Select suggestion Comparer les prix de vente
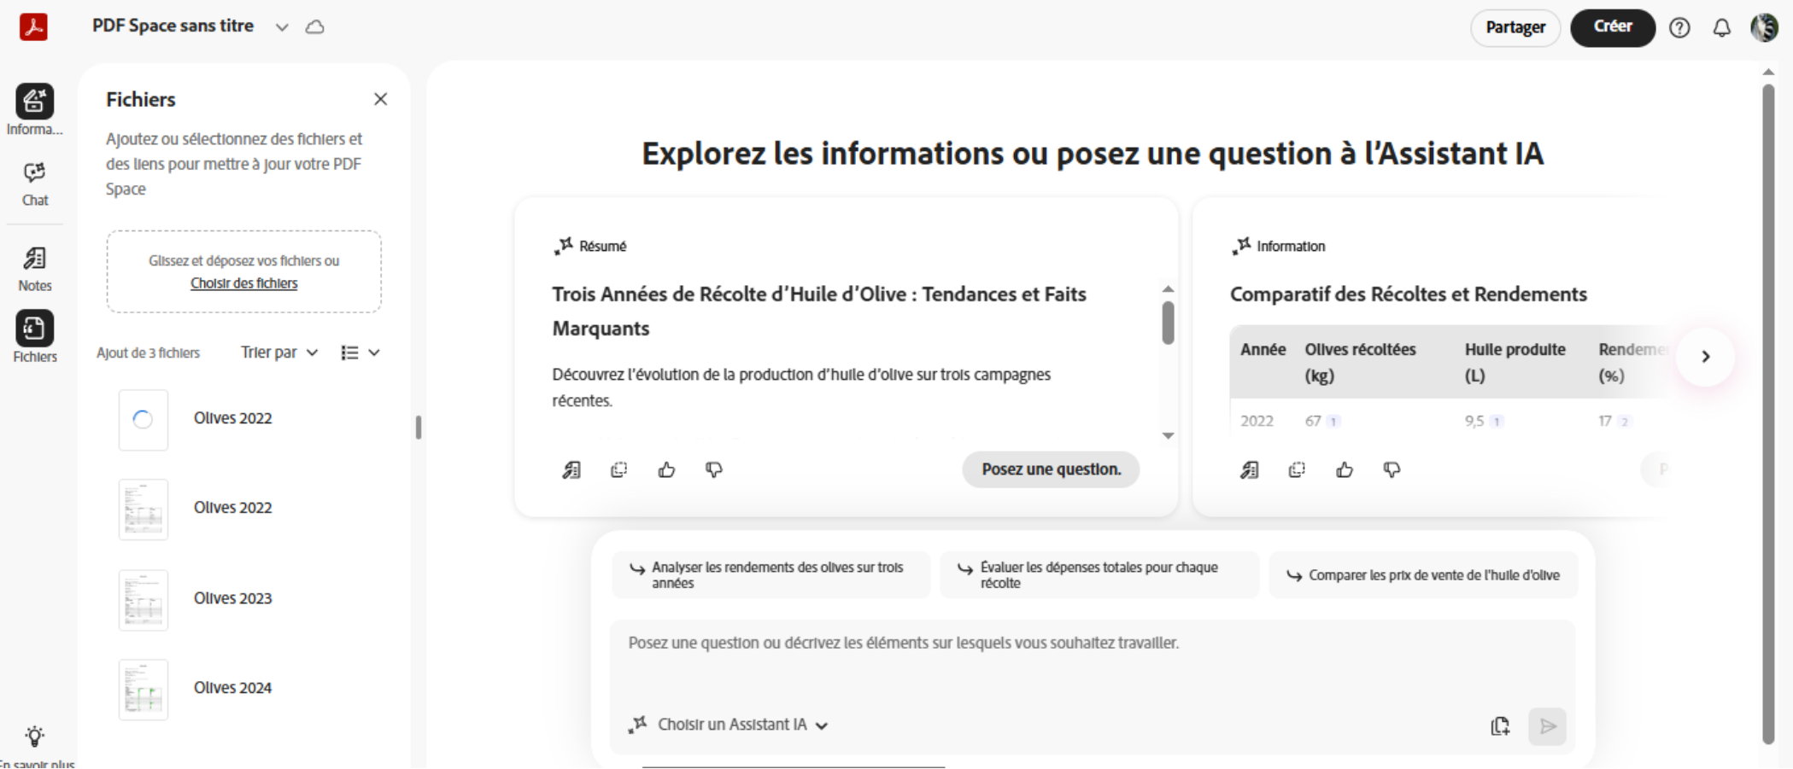Viewport: 1793px width, 769px height. click(x=1423, y=575)
